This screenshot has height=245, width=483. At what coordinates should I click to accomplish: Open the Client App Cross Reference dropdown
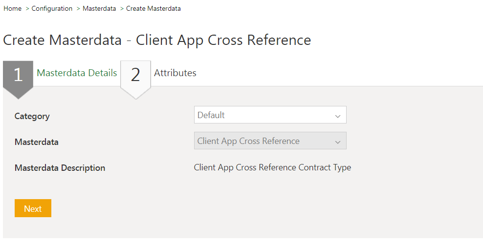click(264, 141)
